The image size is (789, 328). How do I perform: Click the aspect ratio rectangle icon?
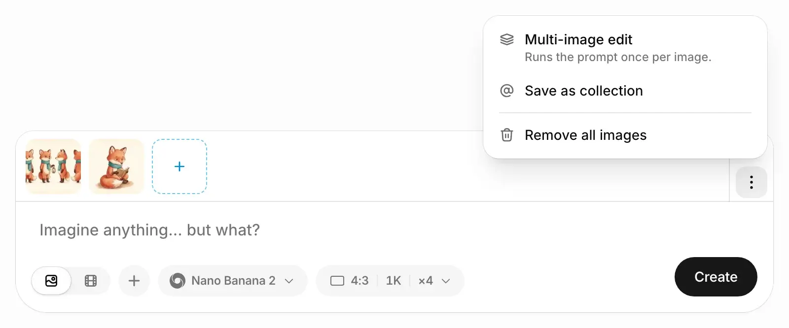pyautogui.click(x=337, y=281)
